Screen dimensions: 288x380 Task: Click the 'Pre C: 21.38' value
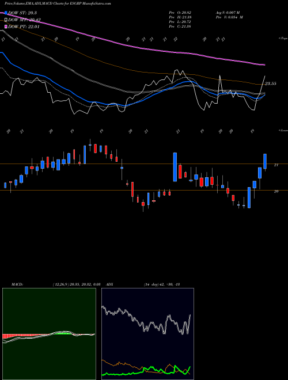click(180, 26)
